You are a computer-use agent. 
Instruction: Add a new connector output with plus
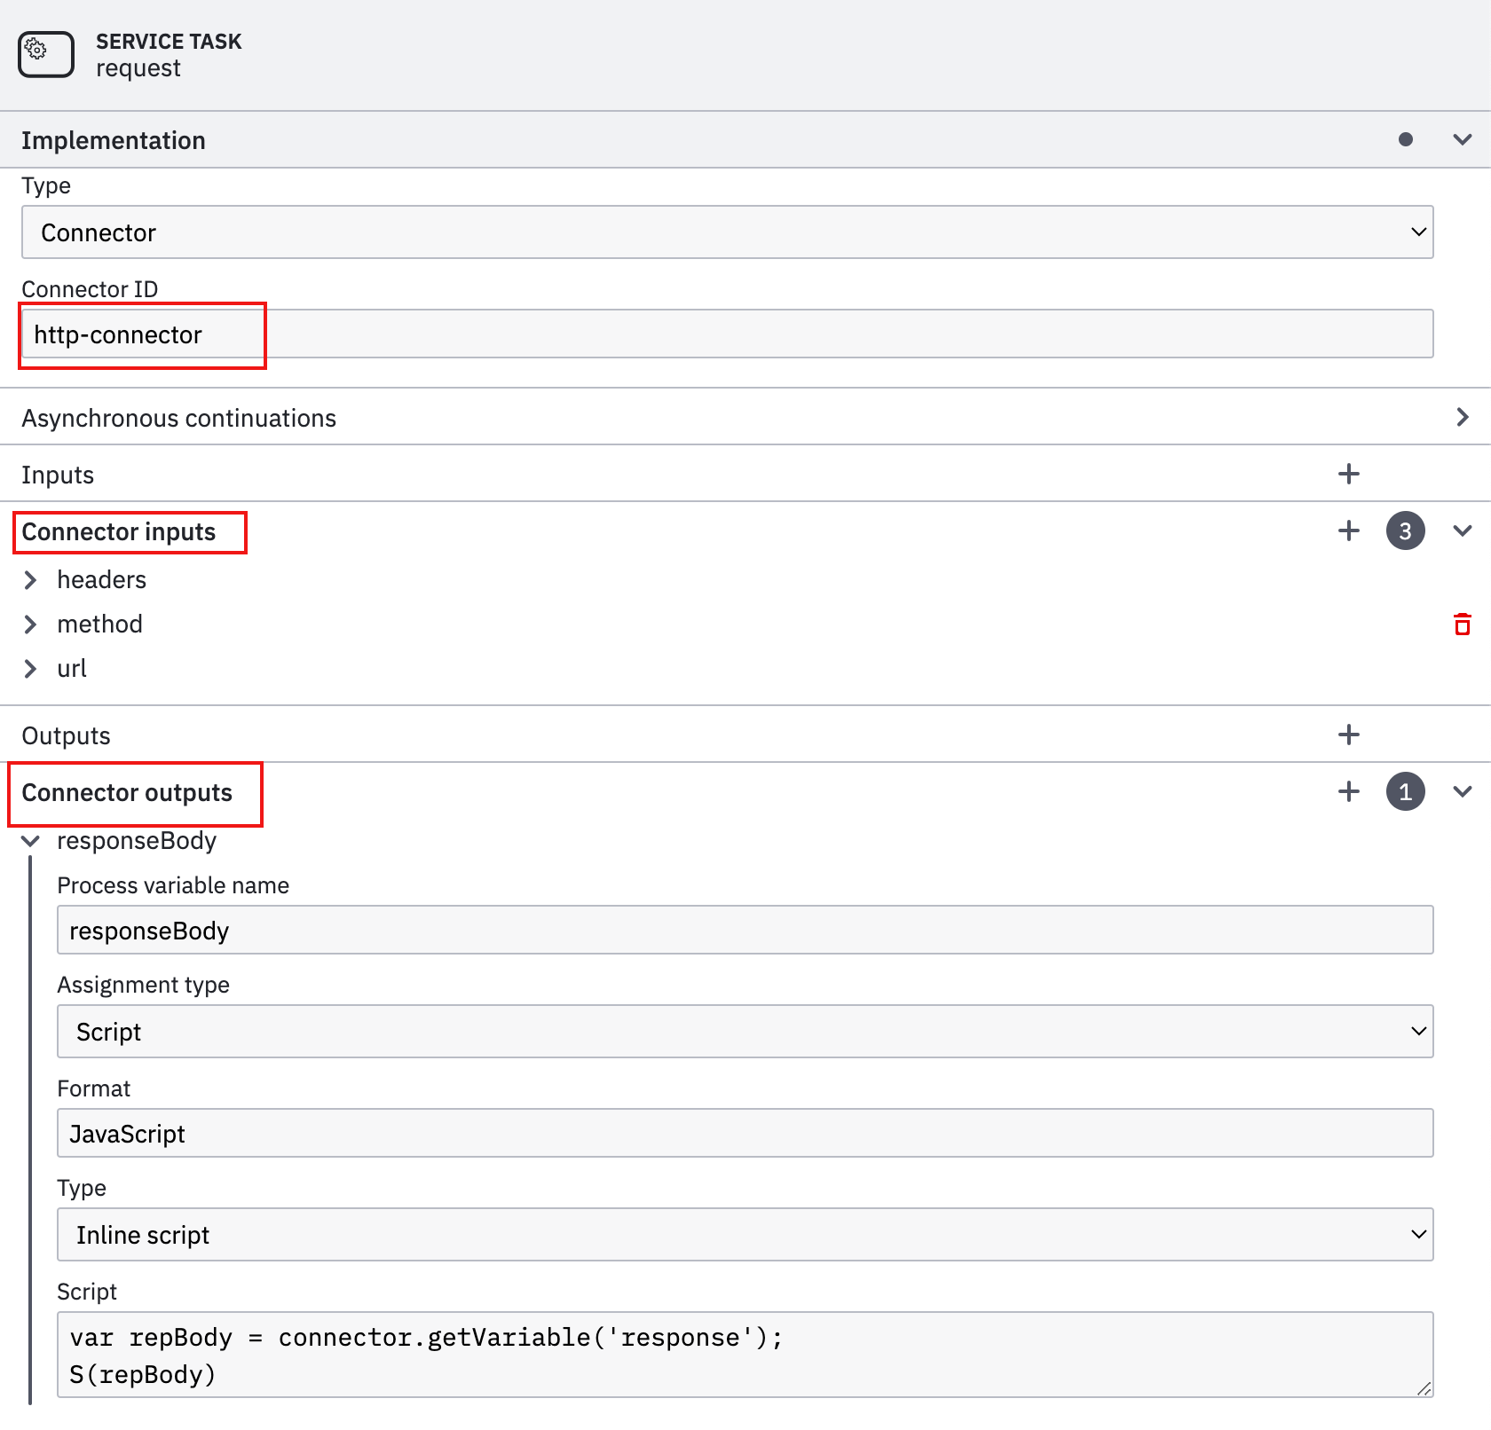[x=1349, y=791]
